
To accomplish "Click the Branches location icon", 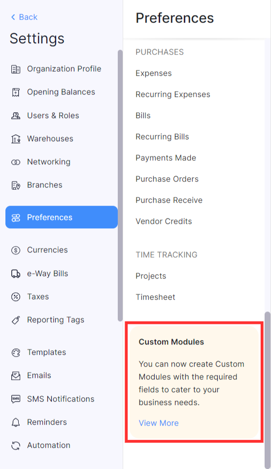I will point(16,185).
